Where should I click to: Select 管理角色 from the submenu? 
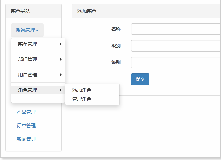82,99
